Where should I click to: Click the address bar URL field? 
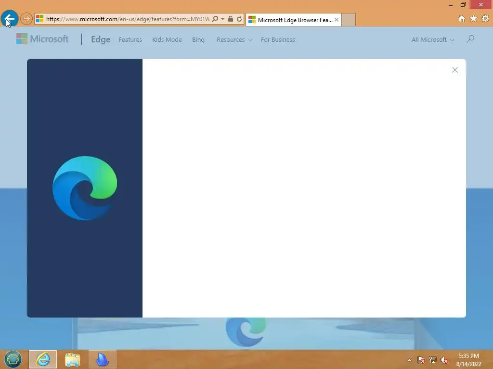pyautogui.click(x=128, y=19)
